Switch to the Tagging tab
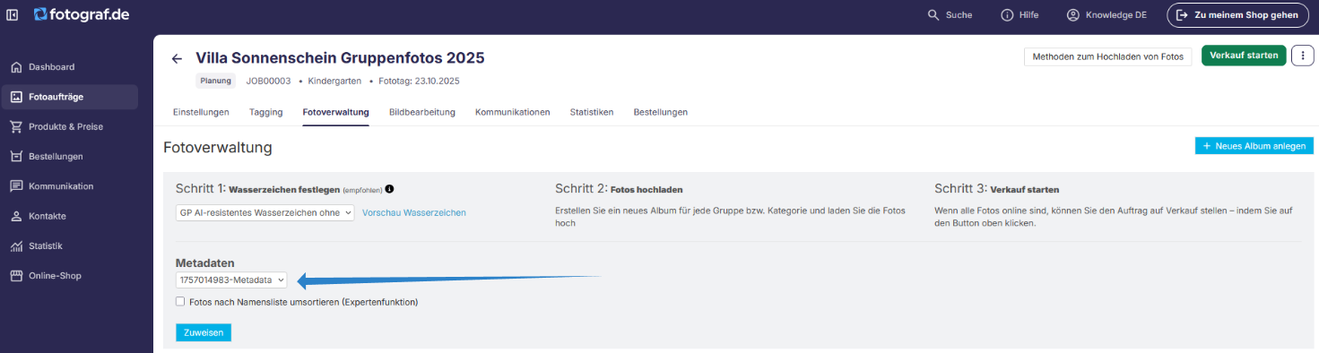1319x353 pixels. (266, 112)
